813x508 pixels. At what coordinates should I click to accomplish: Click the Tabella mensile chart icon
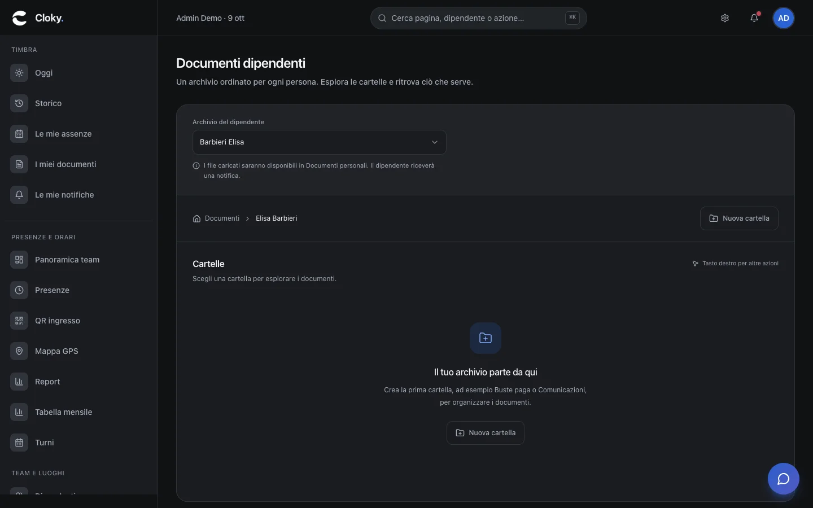click(x=19, y=412)
